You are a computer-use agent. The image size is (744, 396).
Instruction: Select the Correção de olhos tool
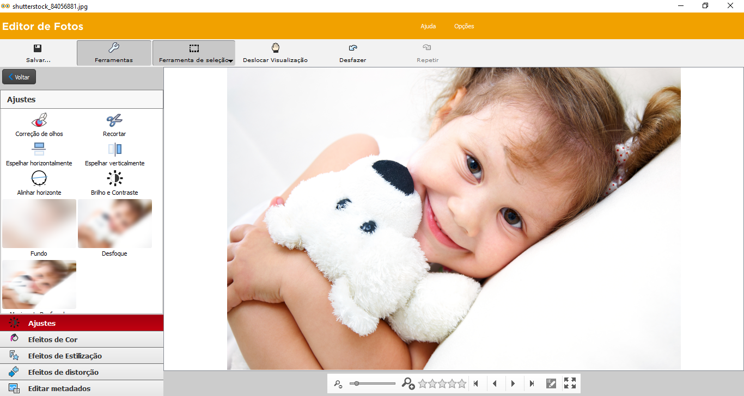click(39, 120)
